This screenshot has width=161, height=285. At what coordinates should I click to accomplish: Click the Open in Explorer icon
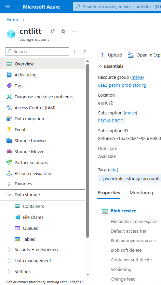pyautogui.click(x=131, y=55)
